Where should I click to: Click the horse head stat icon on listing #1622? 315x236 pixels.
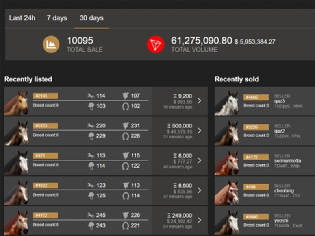[126, 186]
